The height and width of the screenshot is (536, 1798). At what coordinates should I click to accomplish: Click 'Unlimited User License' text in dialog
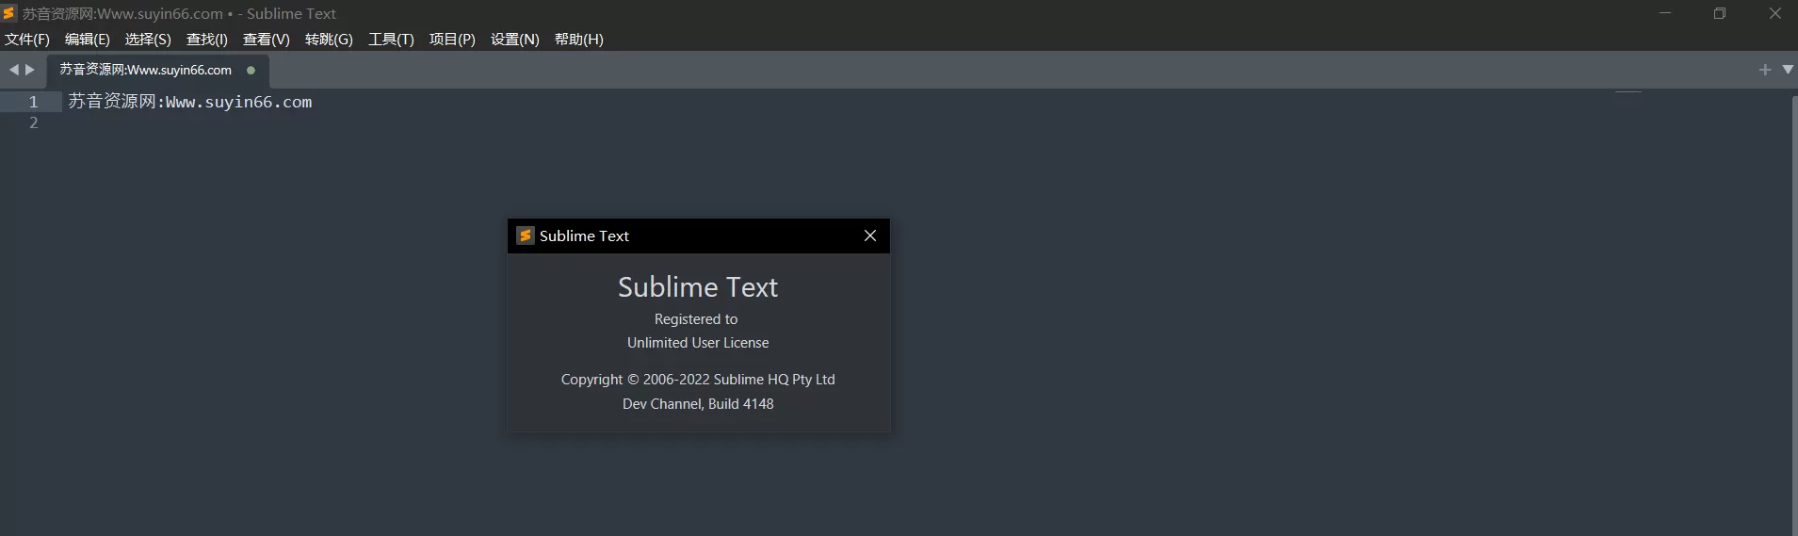(x=698, y=343)
